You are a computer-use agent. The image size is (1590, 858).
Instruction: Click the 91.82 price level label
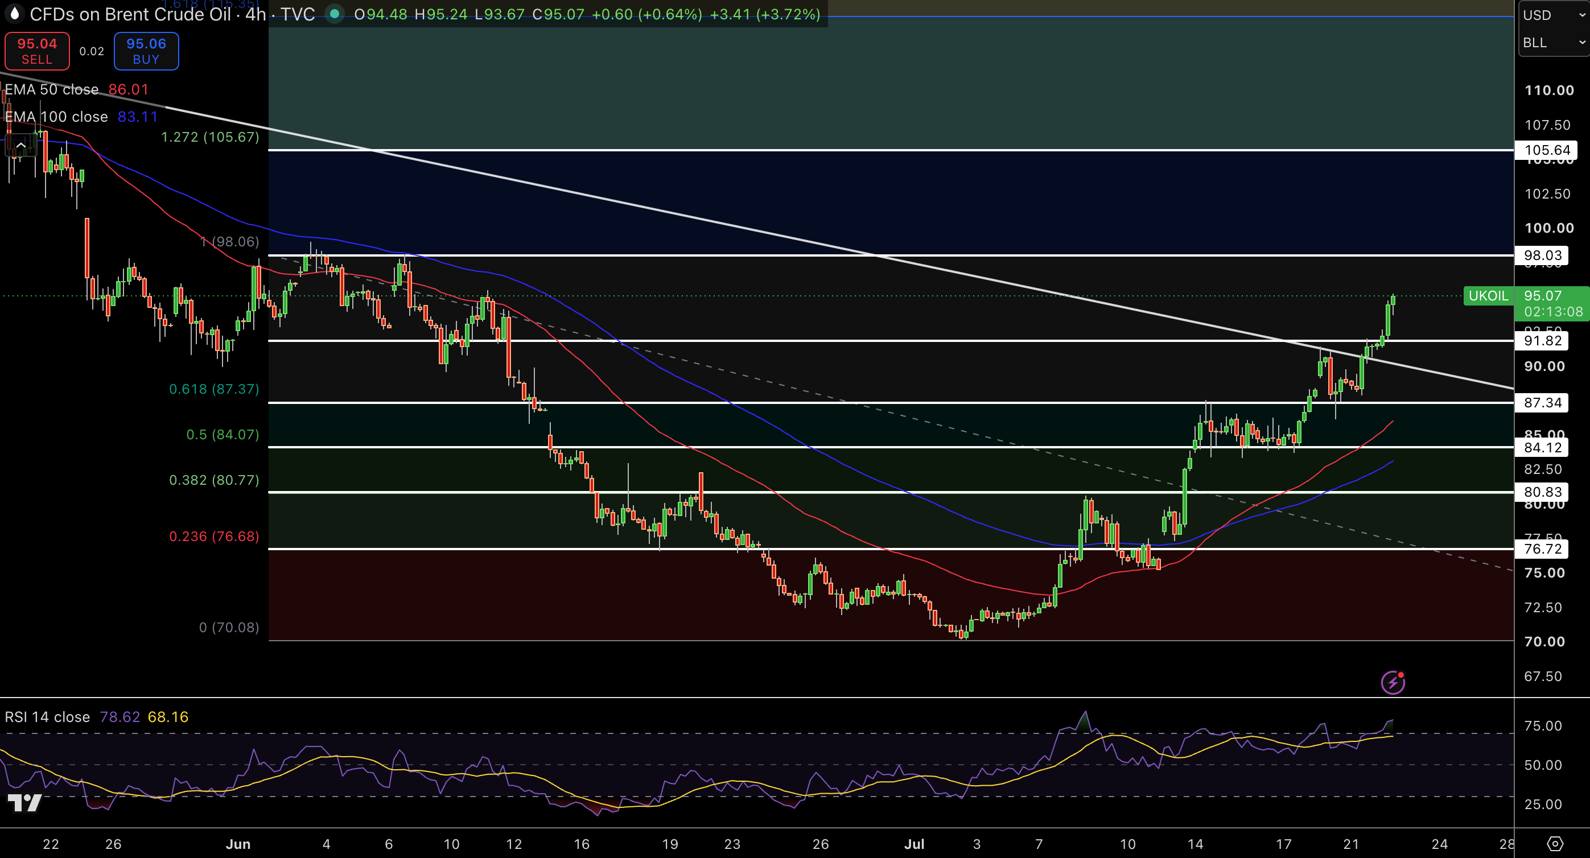[x=1542, y=340]
